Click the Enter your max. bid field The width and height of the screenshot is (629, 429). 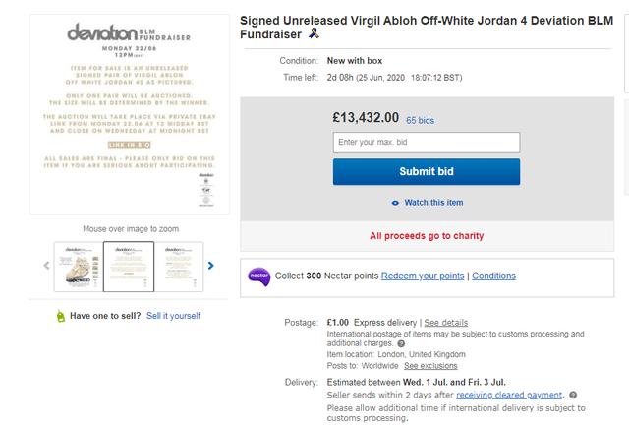pos(426,143)
